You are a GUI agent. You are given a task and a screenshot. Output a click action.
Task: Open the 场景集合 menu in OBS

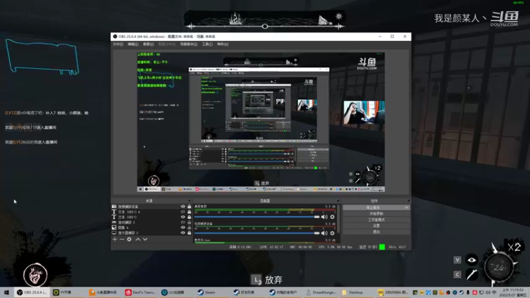click(189, 44)
